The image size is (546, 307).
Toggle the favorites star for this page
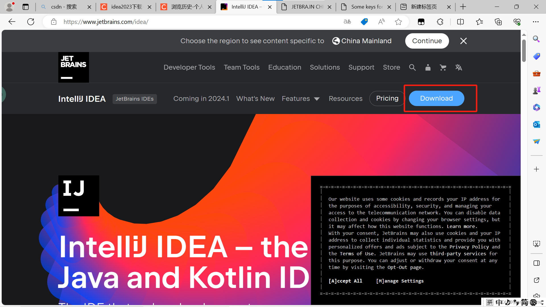click(398, 22)
